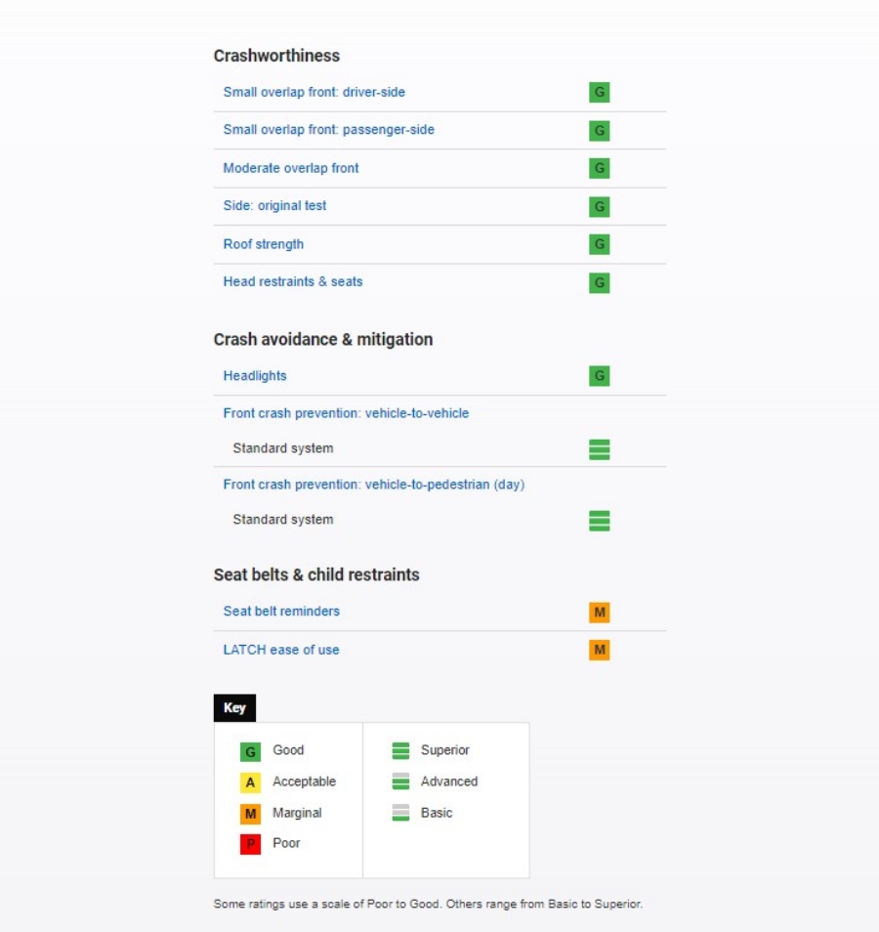Click Marginal rating badge for LATCH ease of use
This screenshot has height=932, width=879.
coord(599,651)
